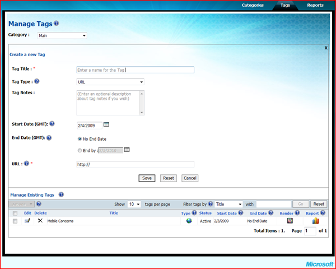Viewport: 336px width, 269px height.
Task: Click the filter 'with' text input
Action: (274, 204)
